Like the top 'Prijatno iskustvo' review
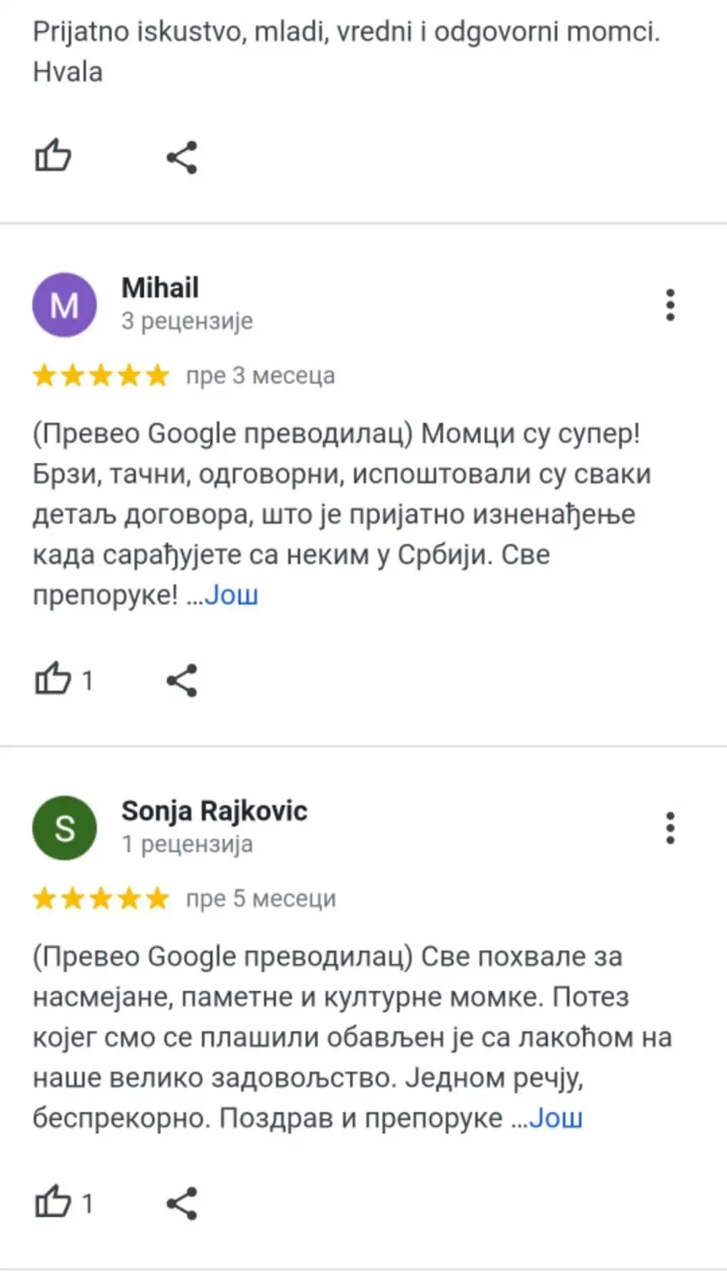This screenshot has width=727, height=1275. 53,156
